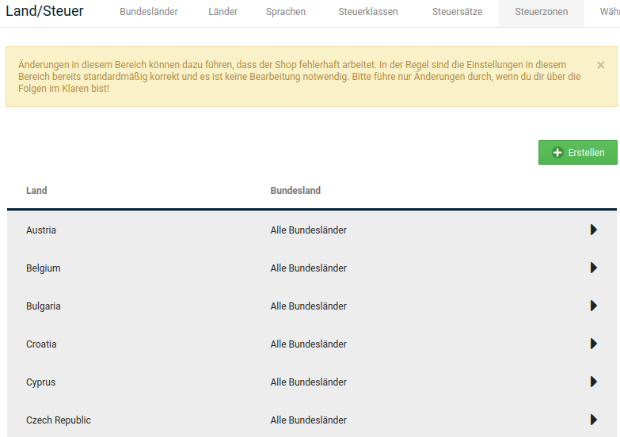Select the Austria country entry
The height and width of the screenshot is (437, 620).
click(41, 230)
